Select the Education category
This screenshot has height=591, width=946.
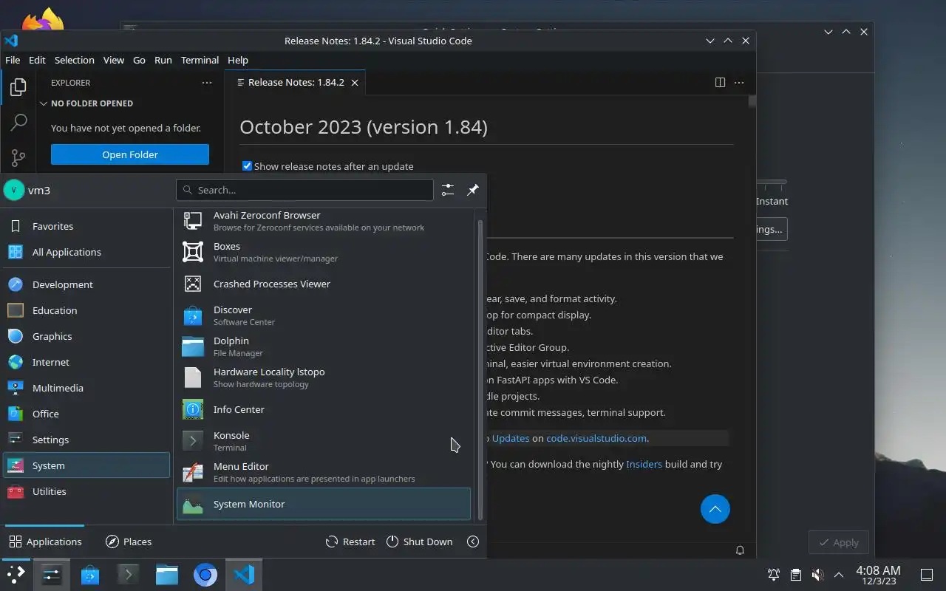[86, 310]
